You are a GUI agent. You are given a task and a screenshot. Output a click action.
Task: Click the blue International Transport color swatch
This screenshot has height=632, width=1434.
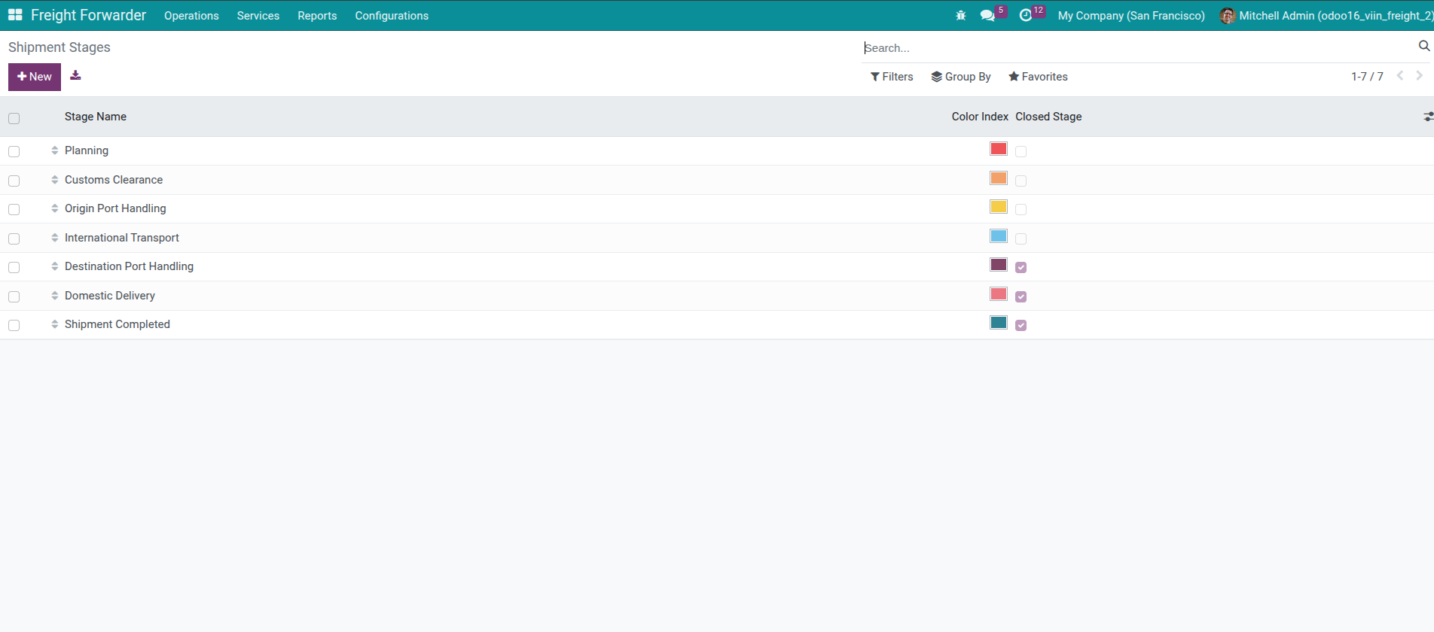tap(999, 236)
